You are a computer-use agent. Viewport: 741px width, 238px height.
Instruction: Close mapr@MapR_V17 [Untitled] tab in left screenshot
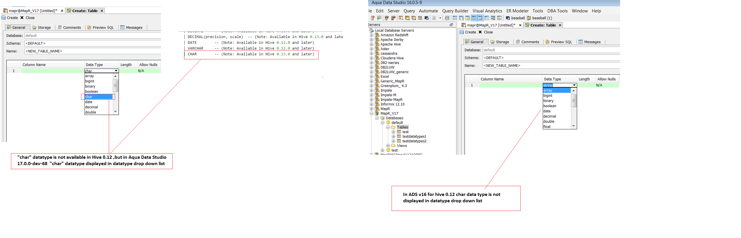[x=62, y=11]
